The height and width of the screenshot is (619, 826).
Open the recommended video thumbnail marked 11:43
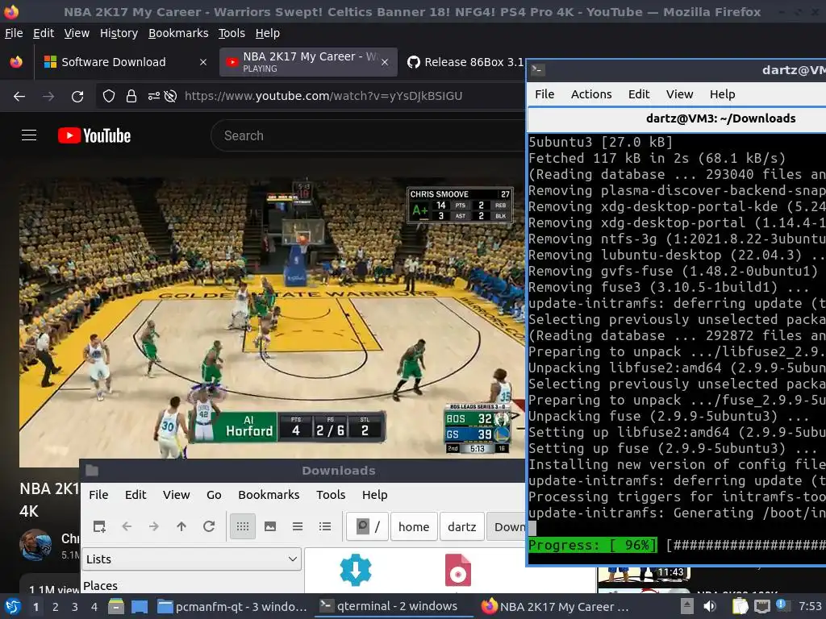click(x=644, y=574)
